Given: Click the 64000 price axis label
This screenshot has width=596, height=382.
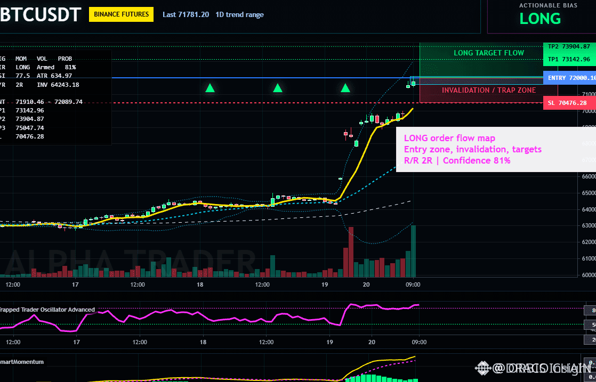Looking at the screenshot, I should coord(587,209).
